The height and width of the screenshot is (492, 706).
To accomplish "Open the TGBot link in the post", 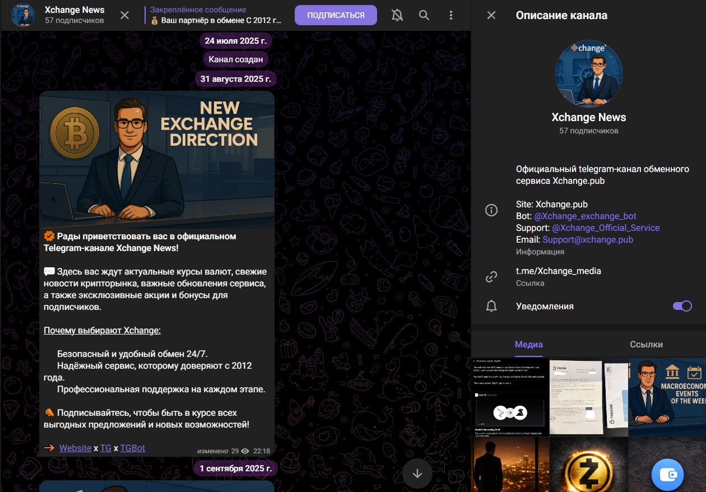I will 132,448.
